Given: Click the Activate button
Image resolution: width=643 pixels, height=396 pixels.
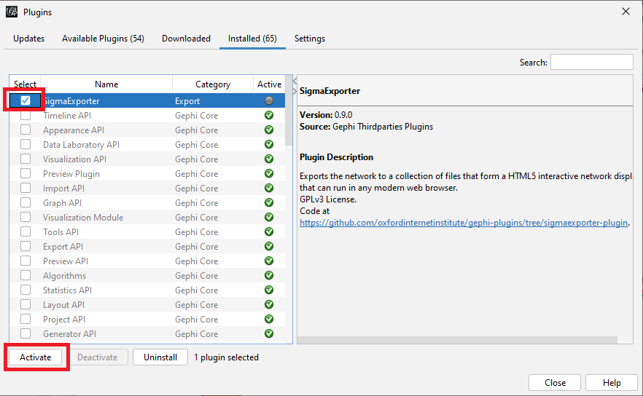Looking at the screenshot, I should [36, 357].
